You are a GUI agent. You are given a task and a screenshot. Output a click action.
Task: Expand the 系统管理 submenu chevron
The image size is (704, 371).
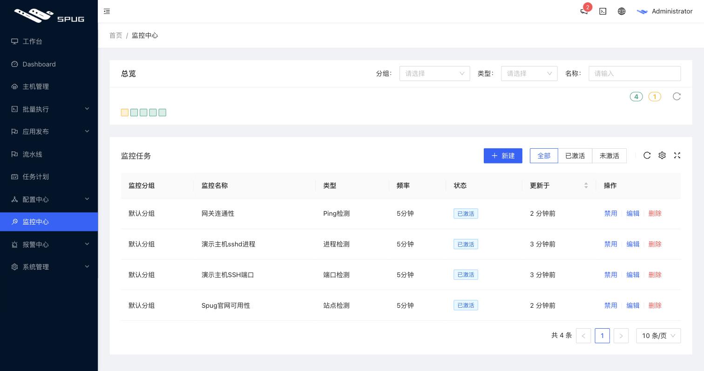pos(87,266)
